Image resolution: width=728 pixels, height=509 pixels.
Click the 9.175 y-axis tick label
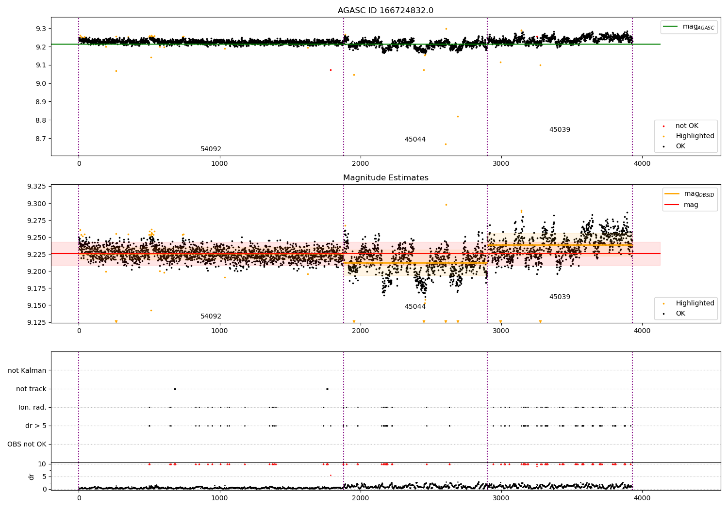[37, 288]
